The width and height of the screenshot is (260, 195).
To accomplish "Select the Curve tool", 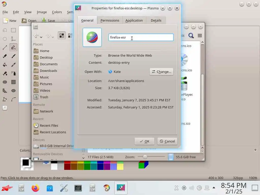I will coord(13,99).
